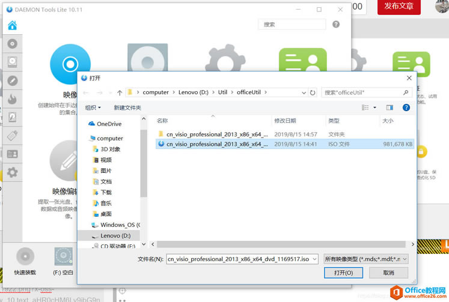Sort by 大小 (Size) column header
The width and height of the screenshot is (449, 302).
[388, 121]
